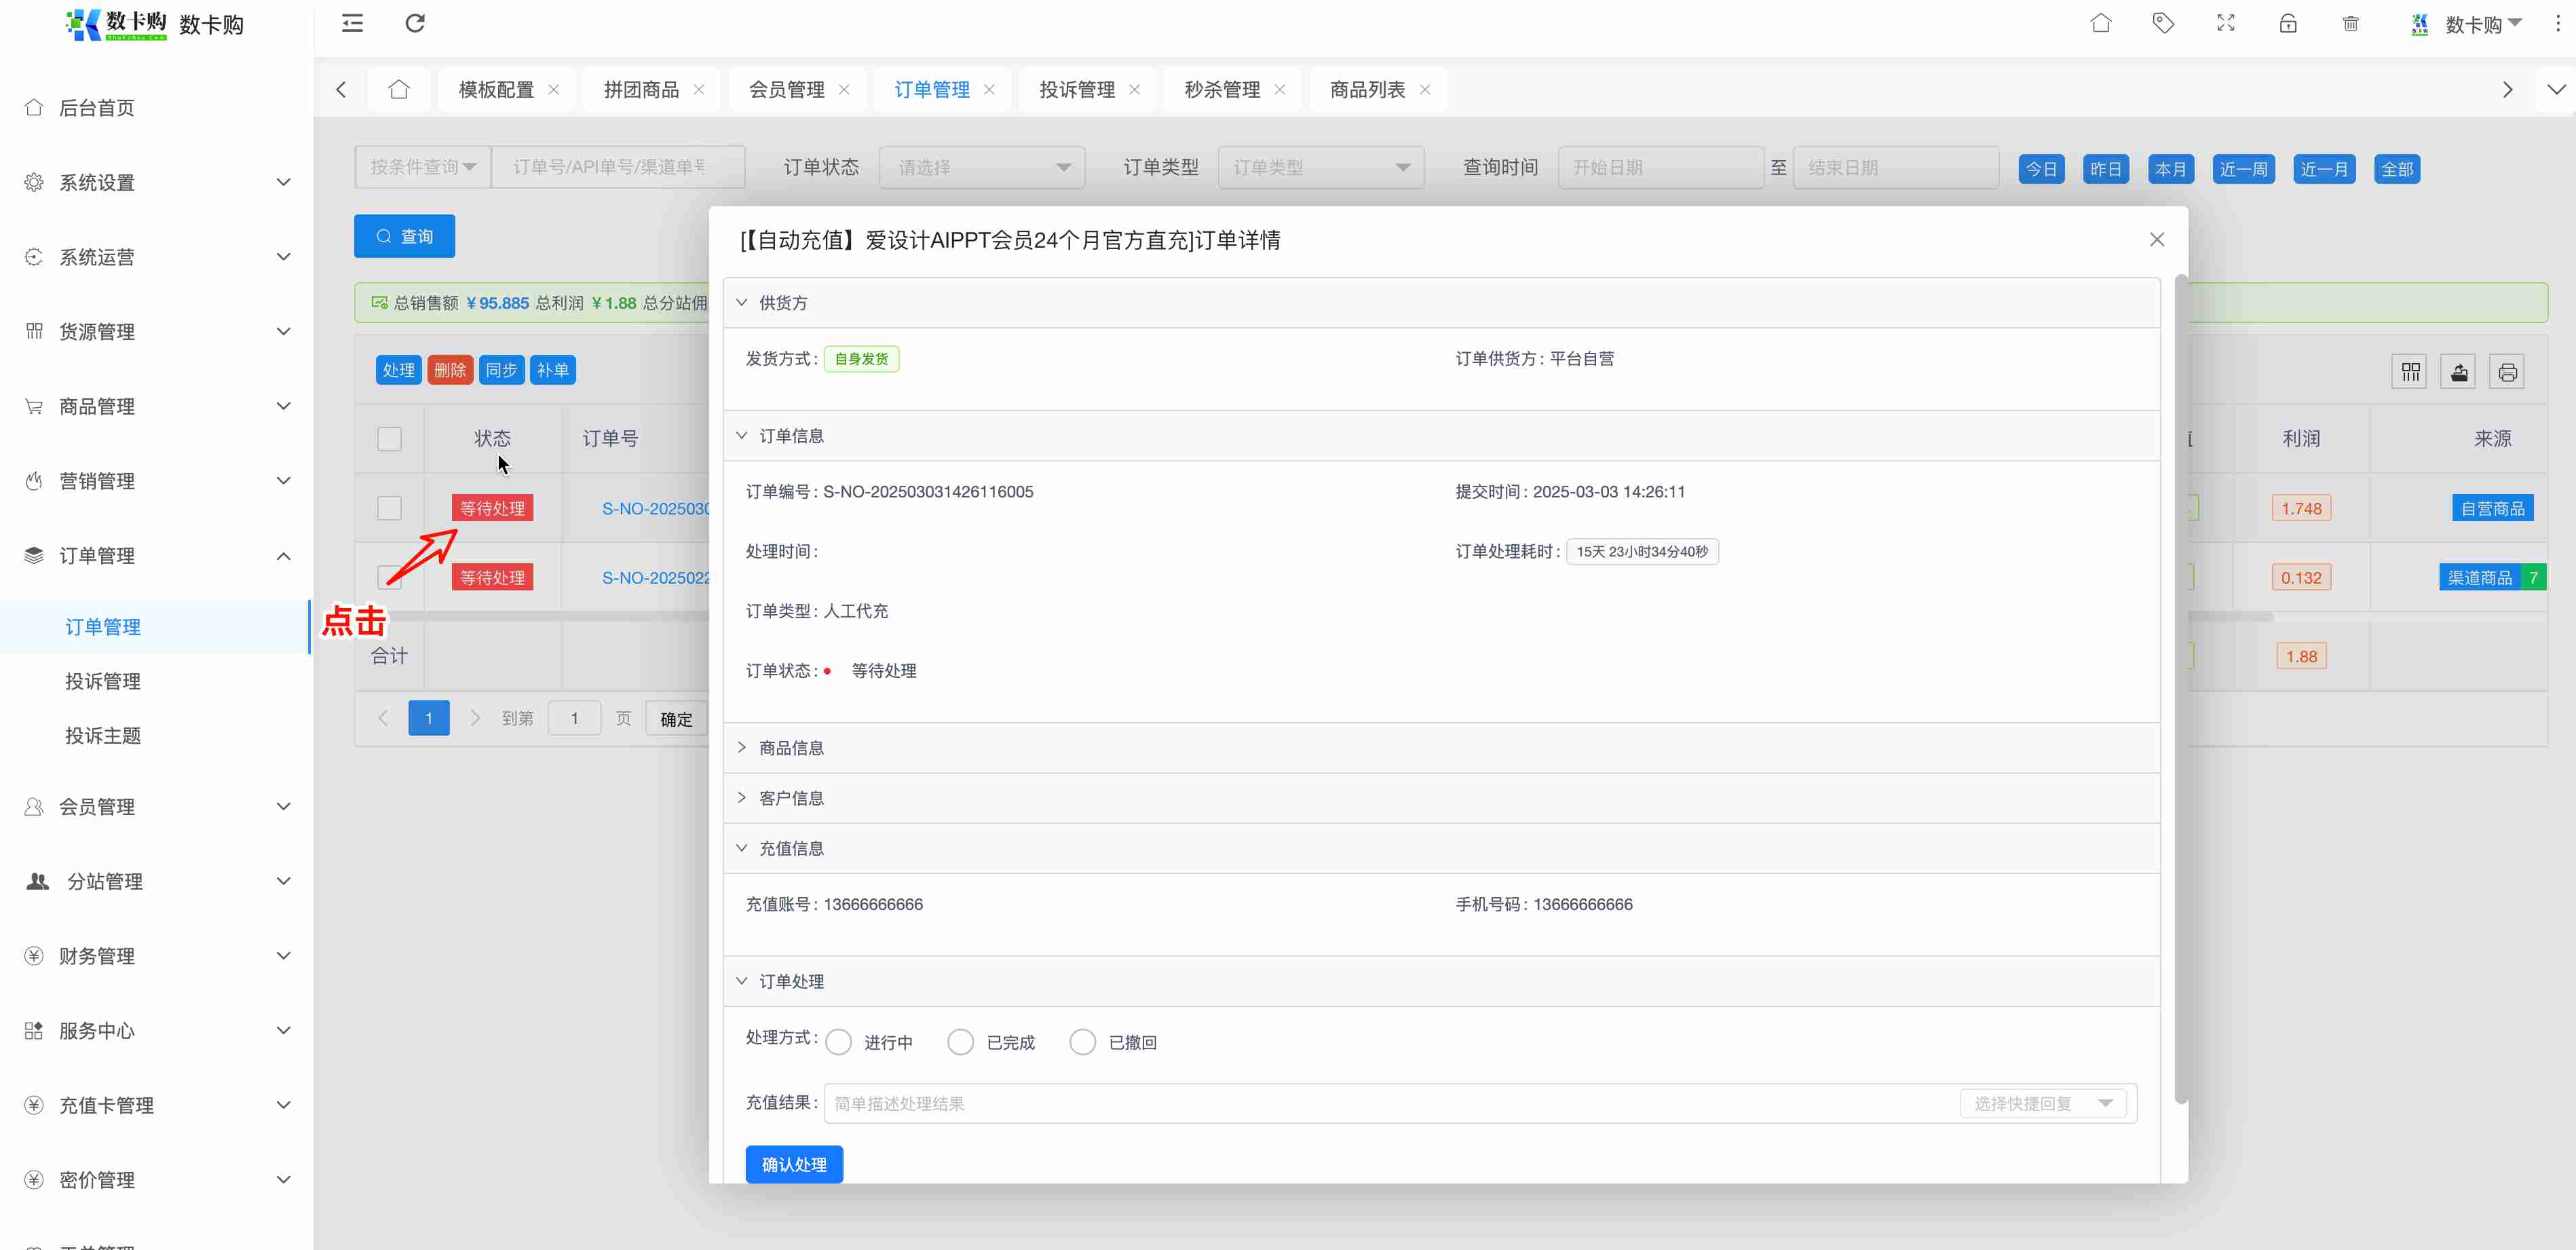Toggle the sidebar collapse menu icon
The height and width of the screenshot is (1250, 2576).
[x=352, y=23]
